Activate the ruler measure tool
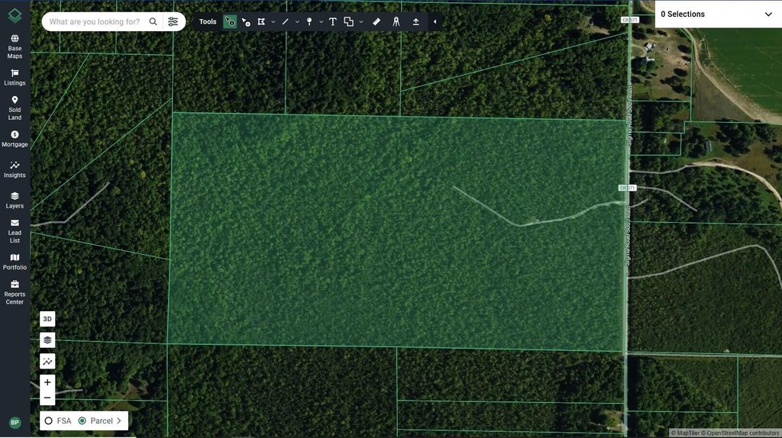 coord(376,22)
